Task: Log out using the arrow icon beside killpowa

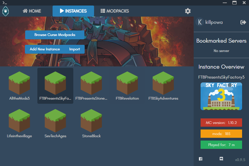Action: (x=243, y=22)
